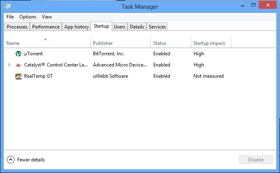280x173 pixels.
Task: Sort by the Startup impact column header
Action: point(211,43)
